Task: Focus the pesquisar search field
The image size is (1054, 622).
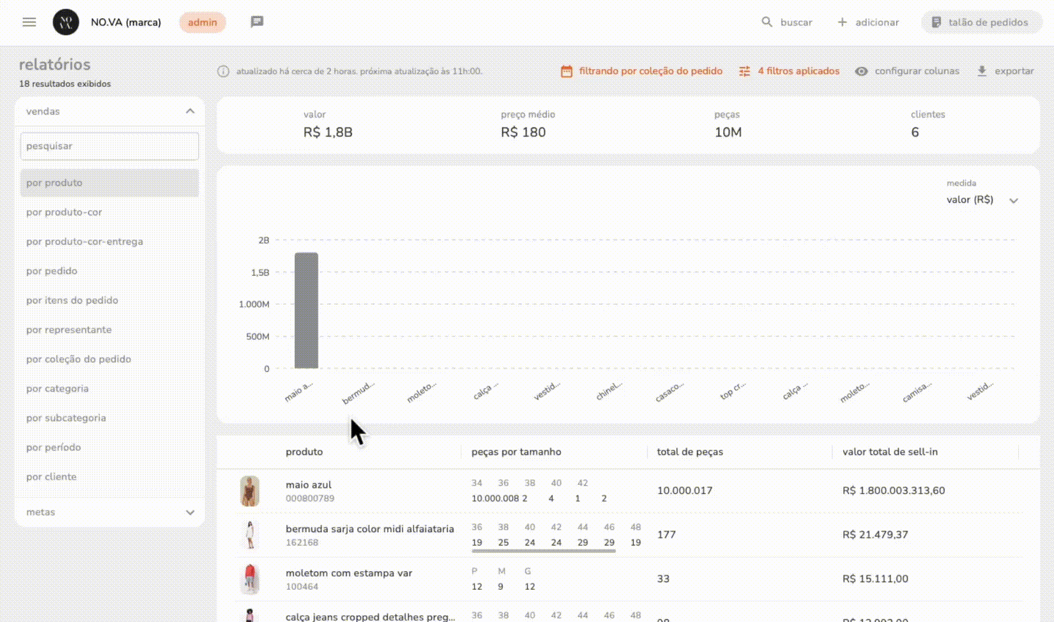Action: coord(109,146)
